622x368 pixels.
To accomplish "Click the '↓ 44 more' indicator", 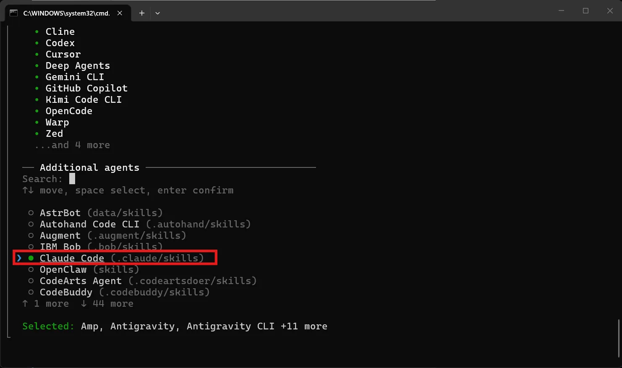I will (107, 303).
